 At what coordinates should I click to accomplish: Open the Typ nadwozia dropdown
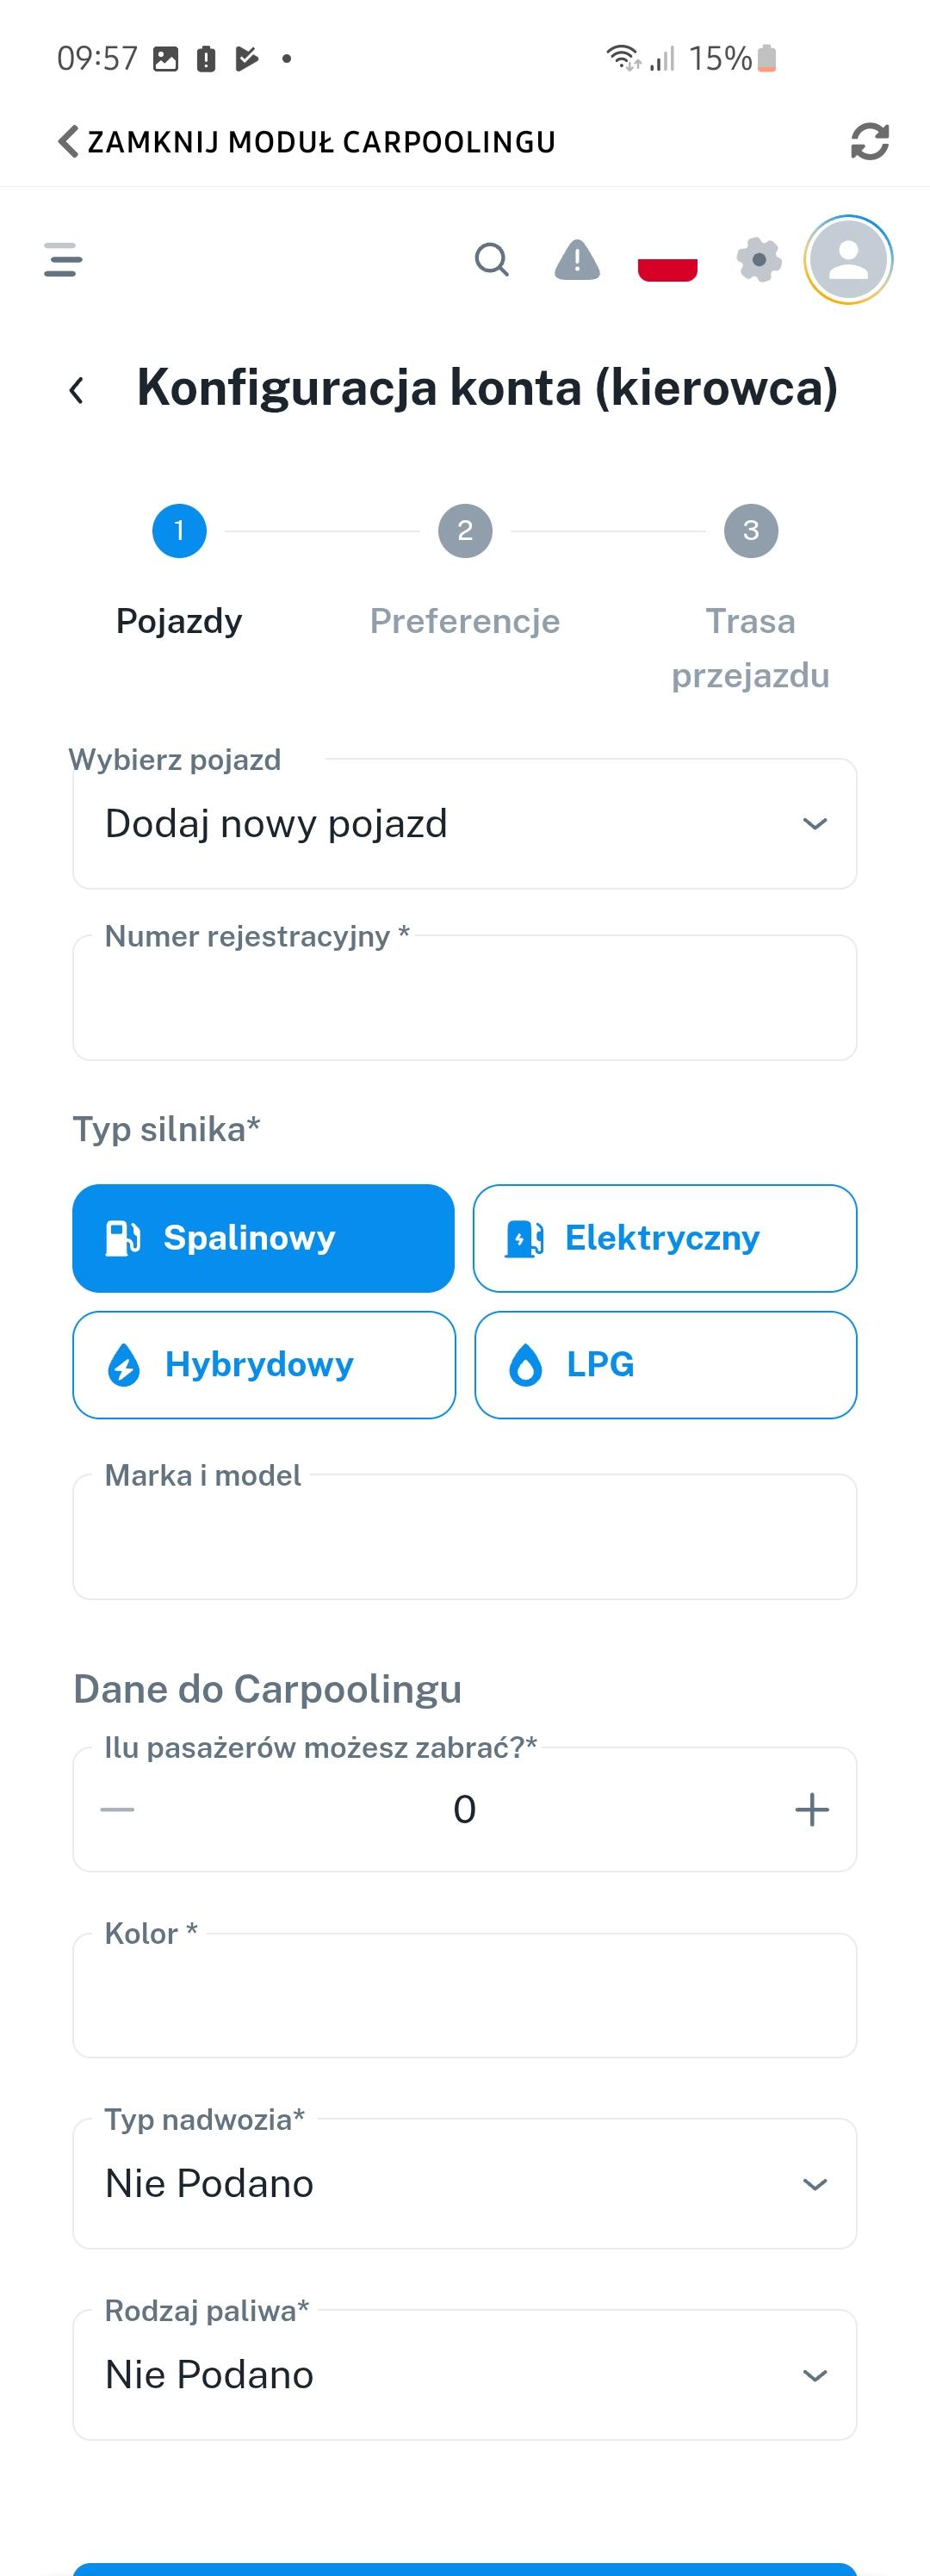(x=464, y=2184)
